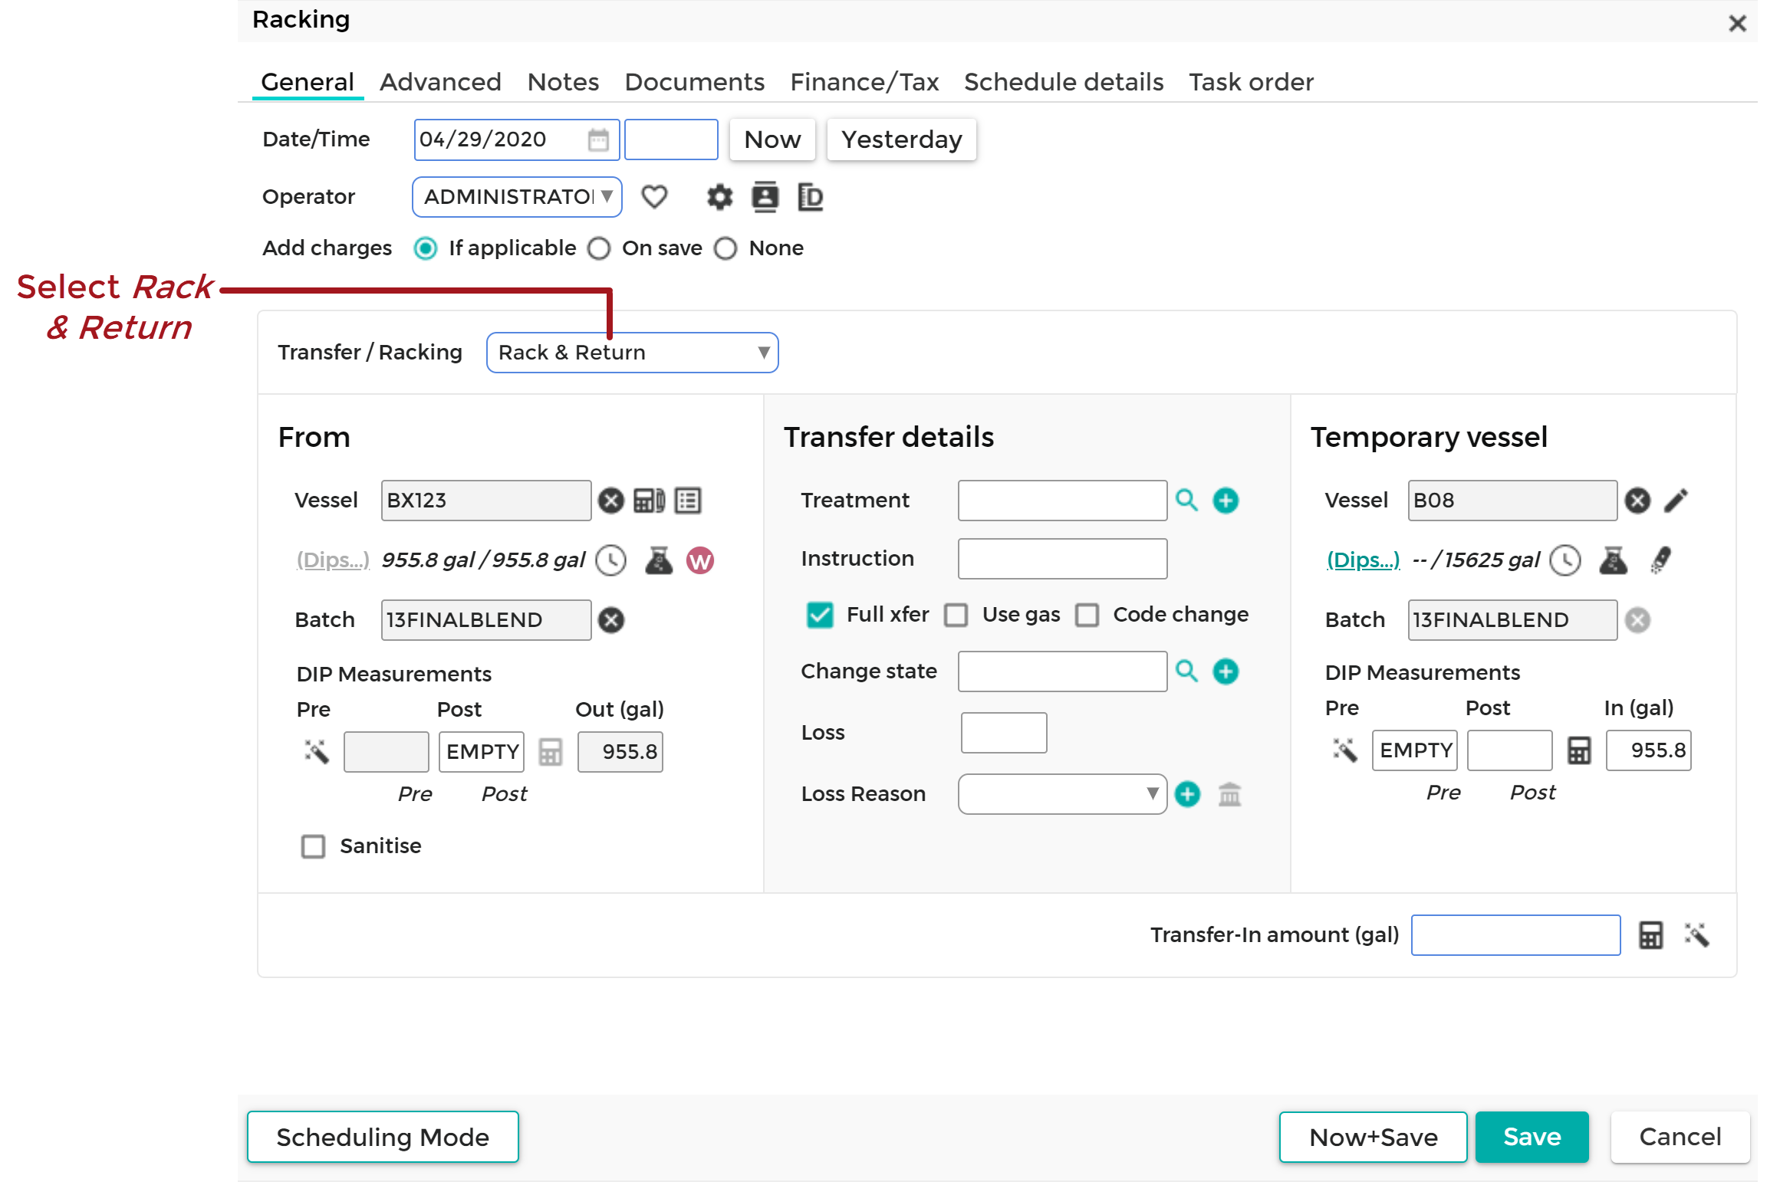Screen dimensions: 1780x1182
Task: Click the contact card icon beside Operator
Action: point(765,197)
